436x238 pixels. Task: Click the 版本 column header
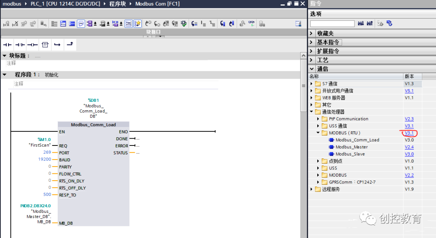coord(413,76)
